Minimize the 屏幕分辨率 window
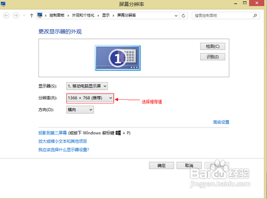The width and height of the screenshot is (267, 199). [x=235, y=3]
